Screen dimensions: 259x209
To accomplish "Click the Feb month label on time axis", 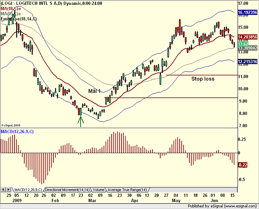I will coord(55,200).
